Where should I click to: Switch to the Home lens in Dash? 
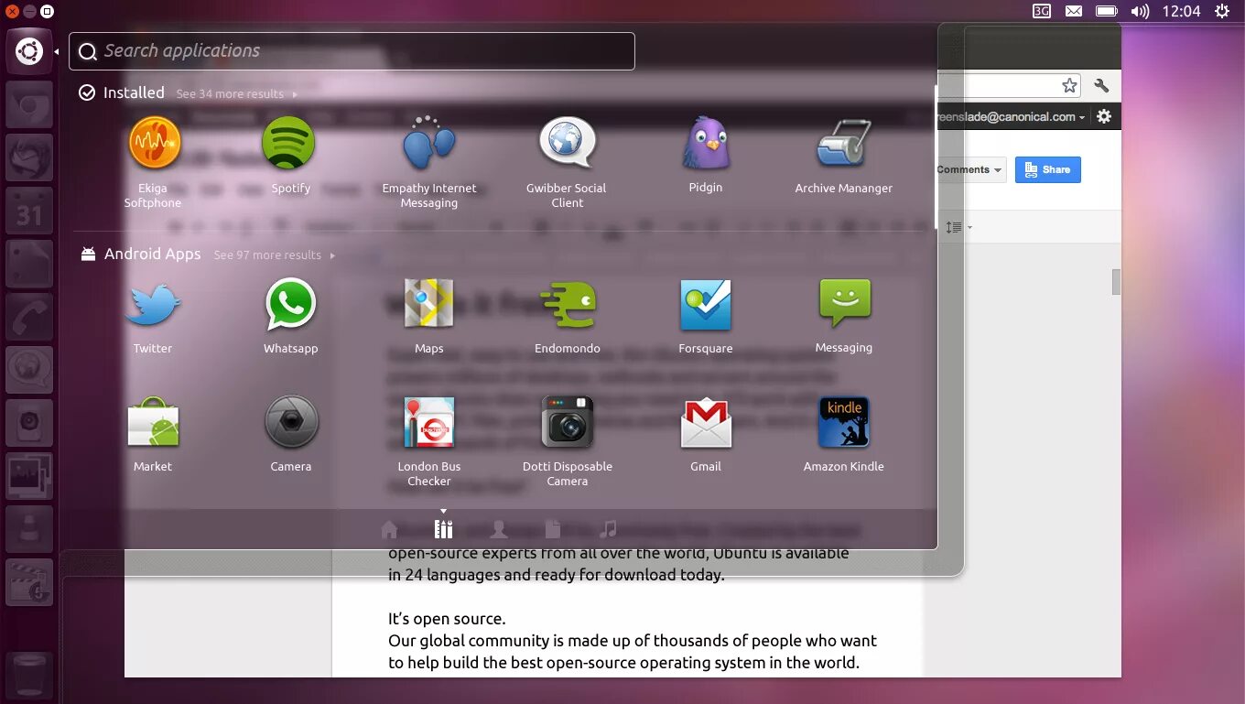(389, 529)
